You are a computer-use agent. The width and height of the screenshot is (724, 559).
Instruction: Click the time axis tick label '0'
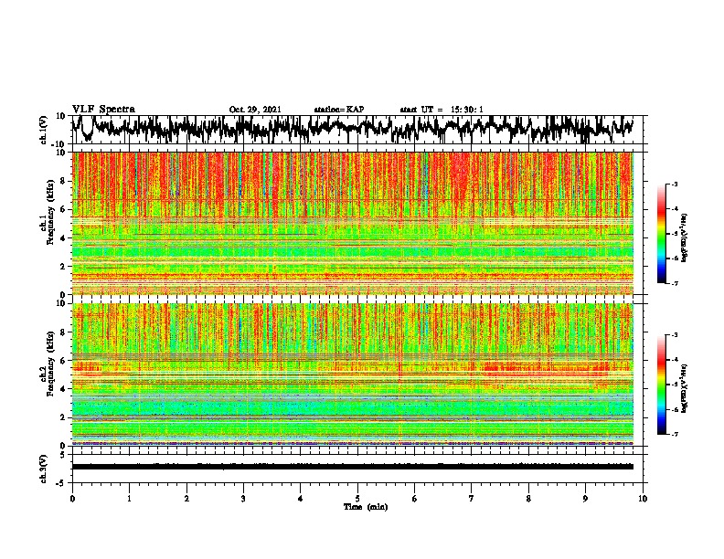point(72,499)
